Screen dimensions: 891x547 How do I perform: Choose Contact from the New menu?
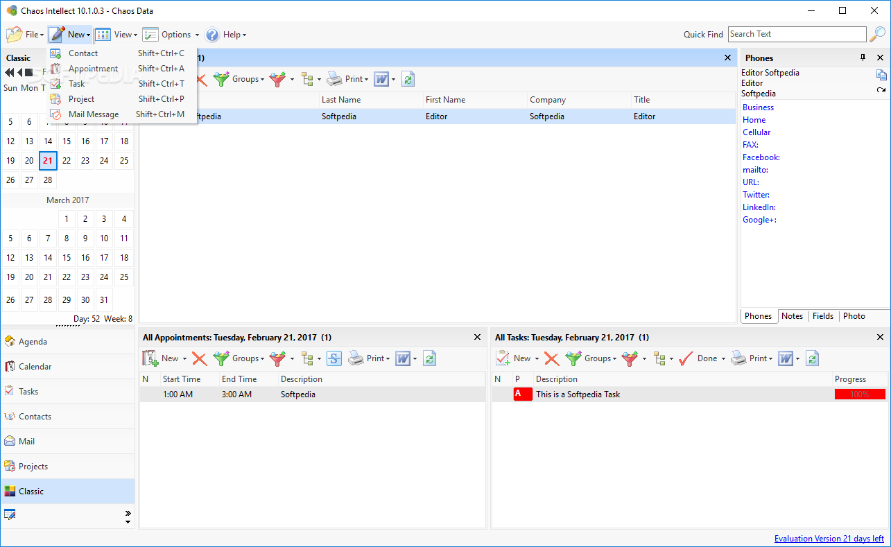(122, 53)
